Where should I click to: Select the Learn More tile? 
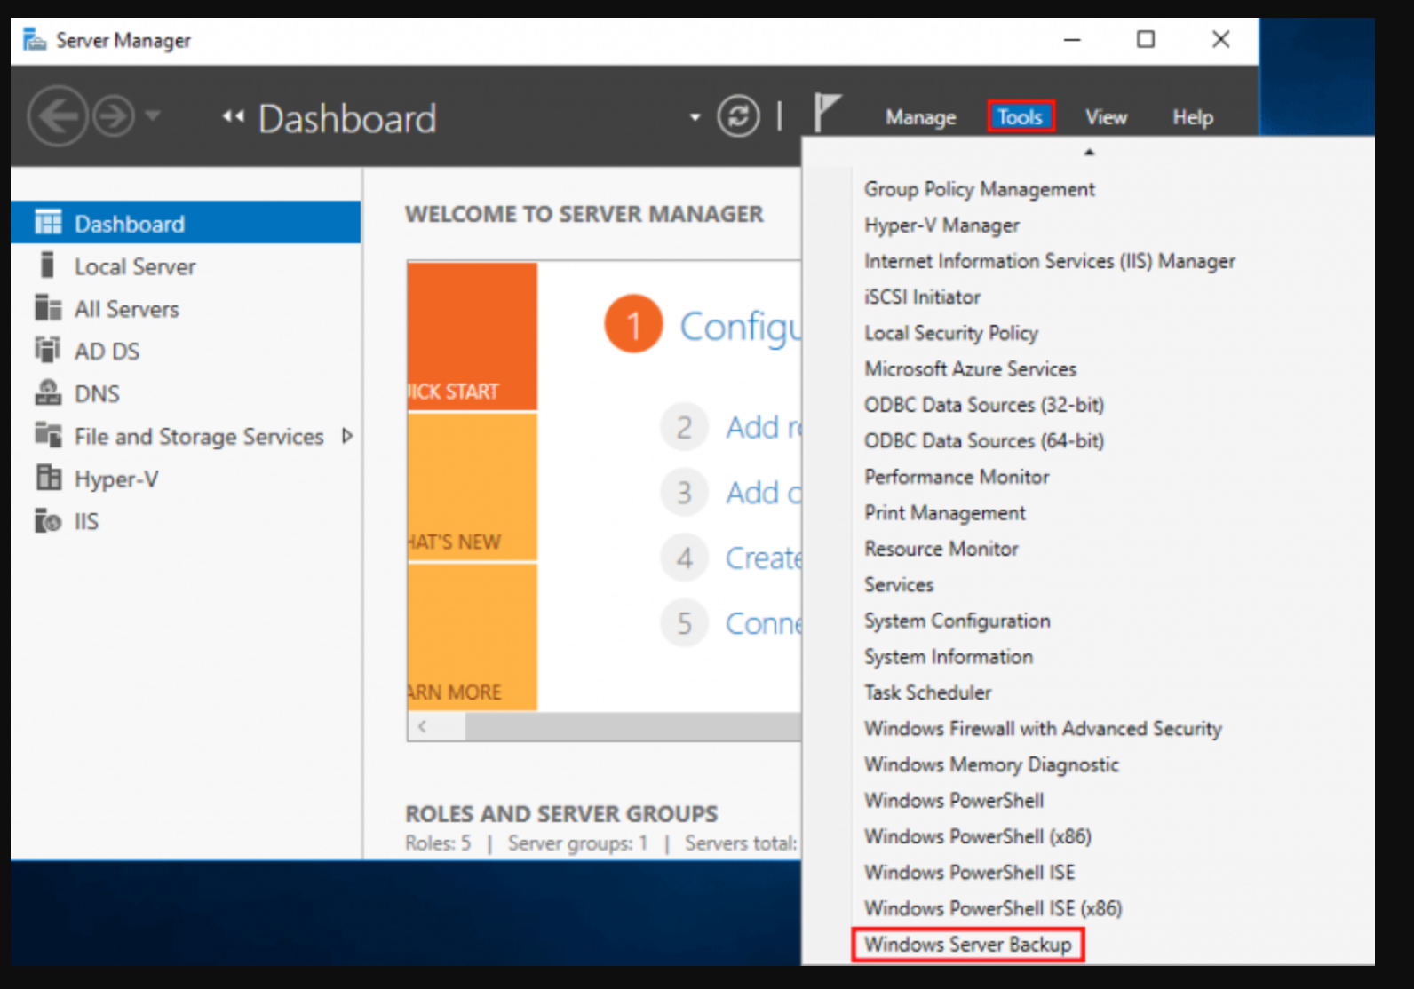coord(473,637)
